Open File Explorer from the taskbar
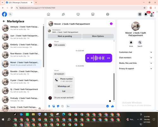The image size is (158, 127). click(33, 114)
